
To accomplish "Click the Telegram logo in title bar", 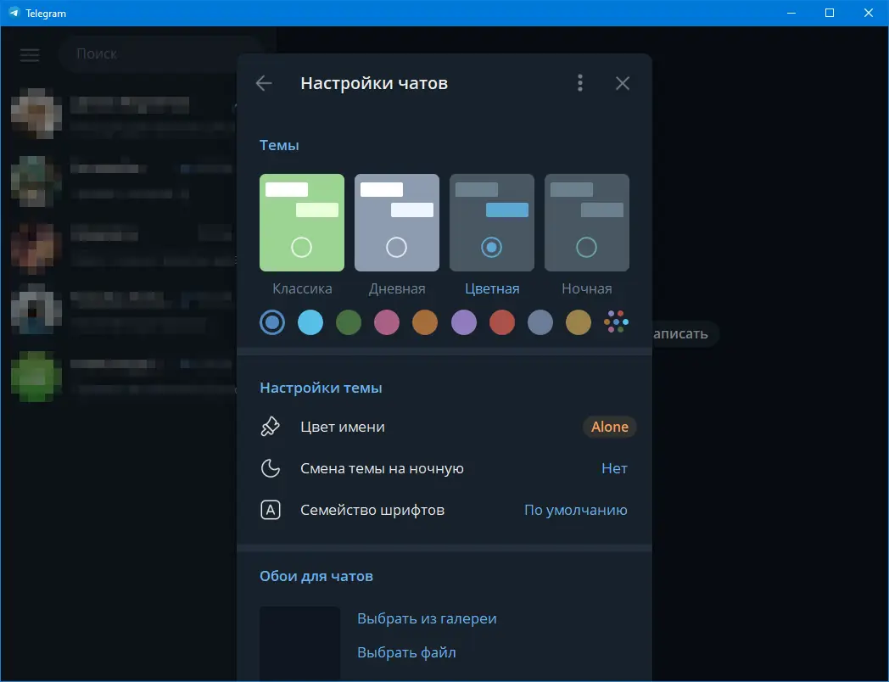I will pos(14,13).
